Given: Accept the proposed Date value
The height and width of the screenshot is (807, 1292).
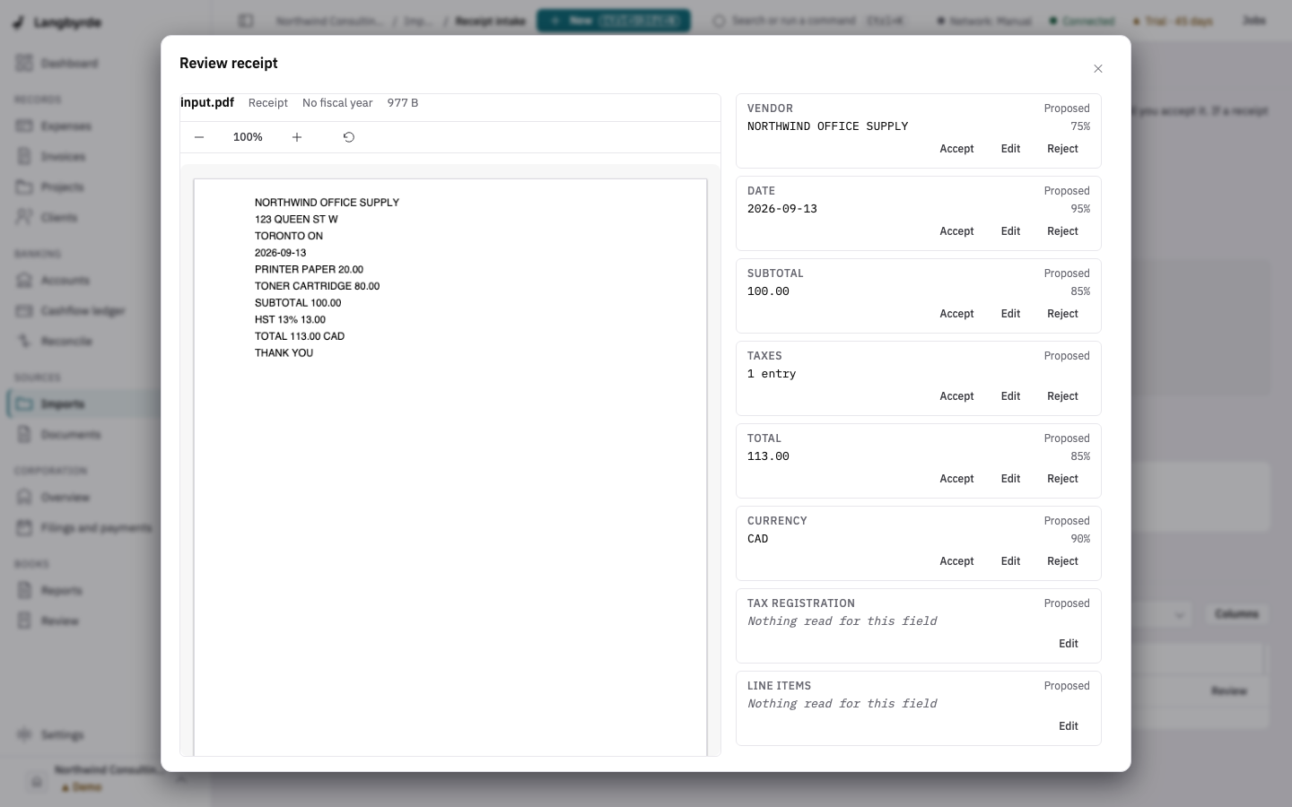Looking at the screenshot, I should (956, 231).
